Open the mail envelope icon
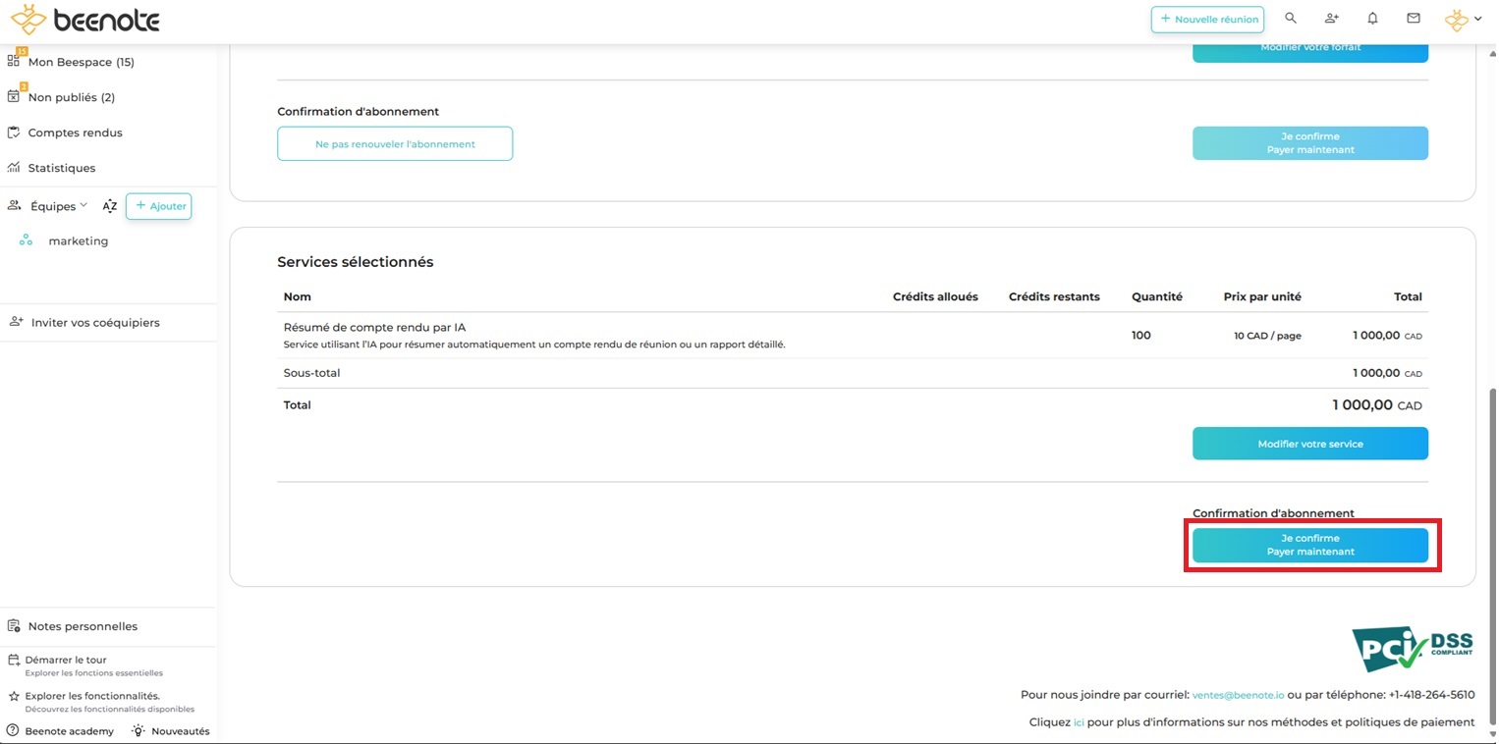1499x744 pixels. point(1414,19)
